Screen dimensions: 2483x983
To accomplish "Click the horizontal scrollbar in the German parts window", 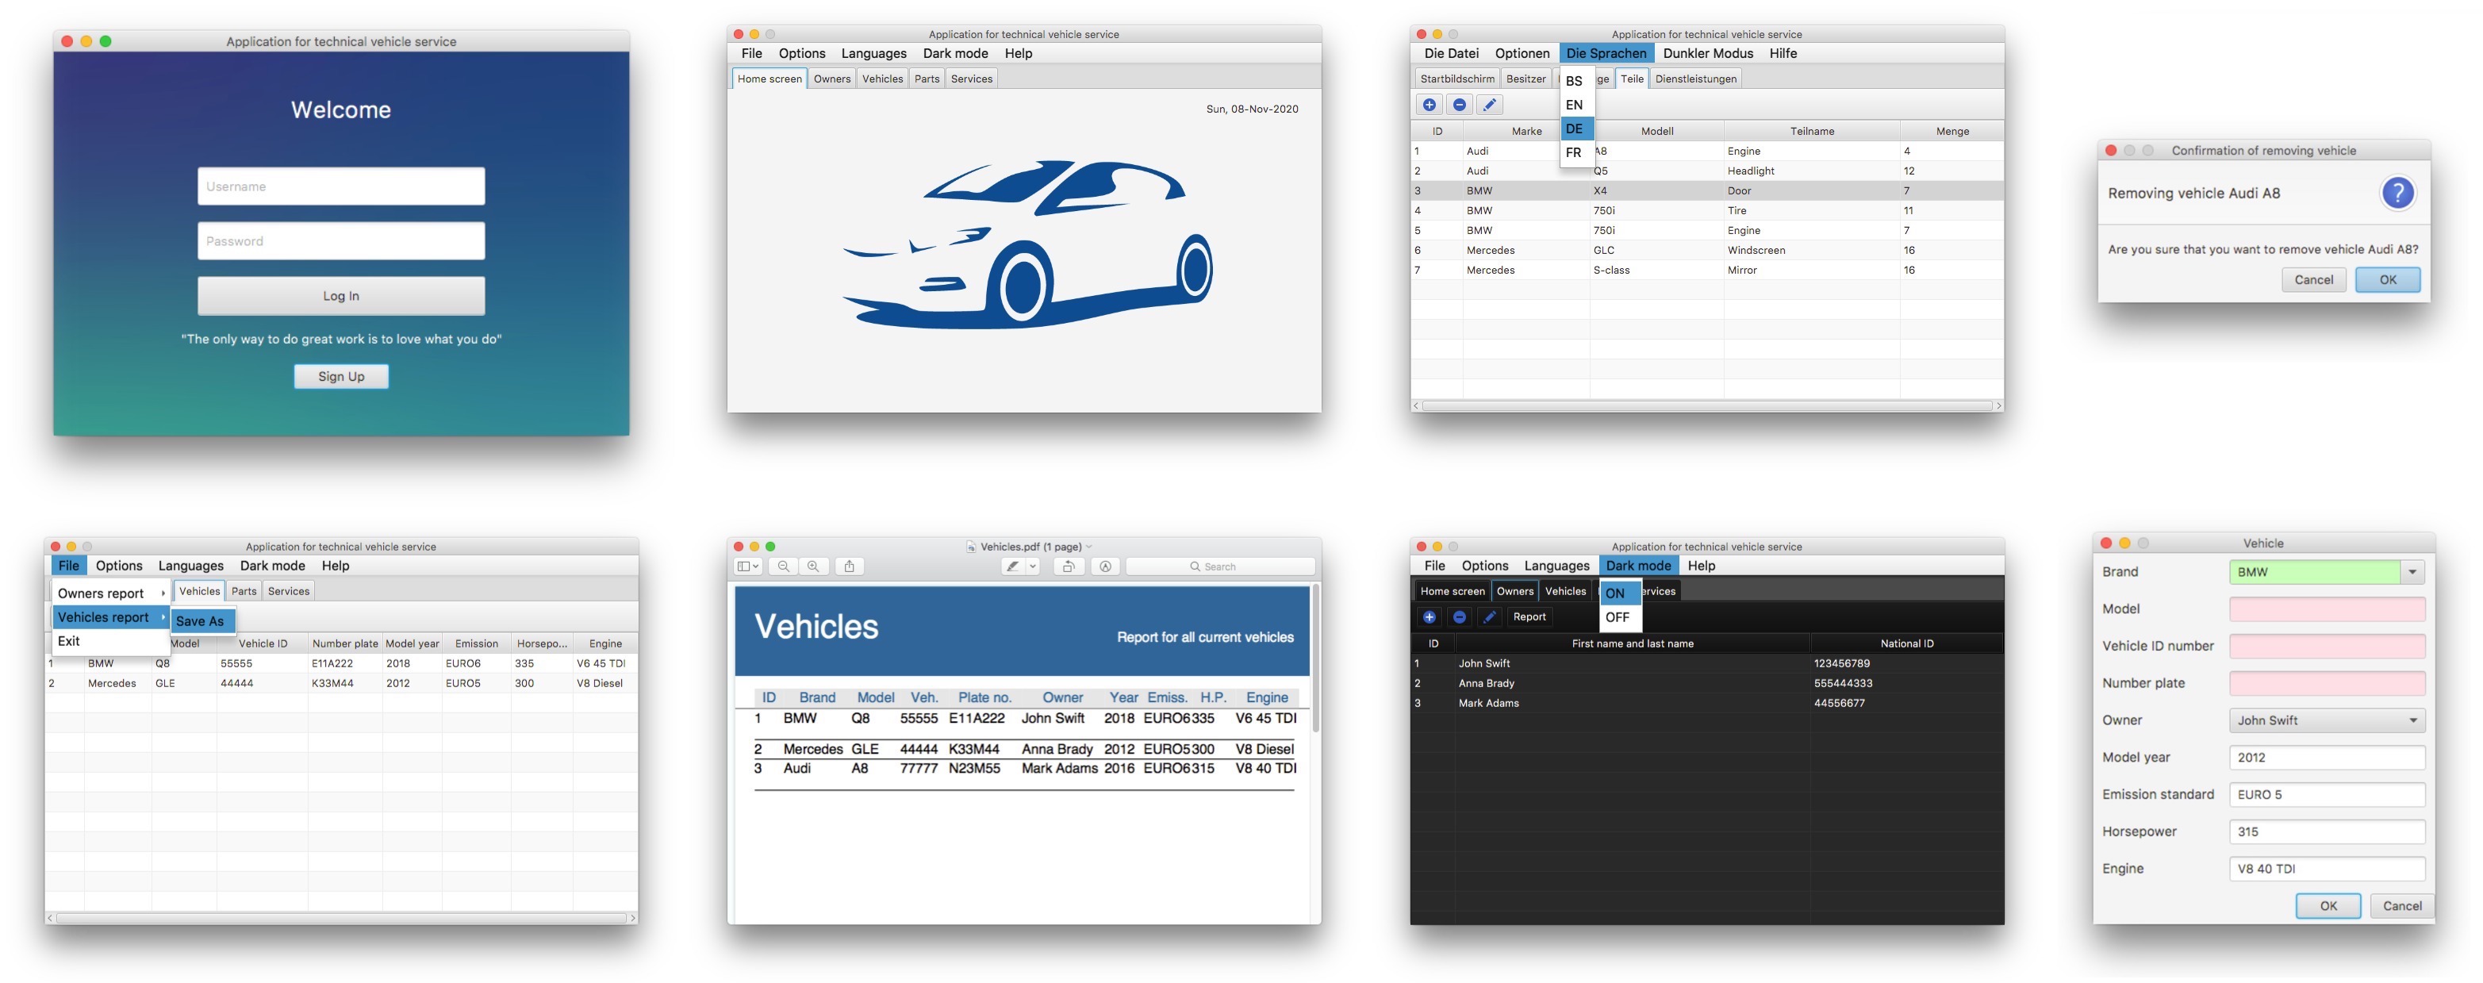I will coord(1707,405).
